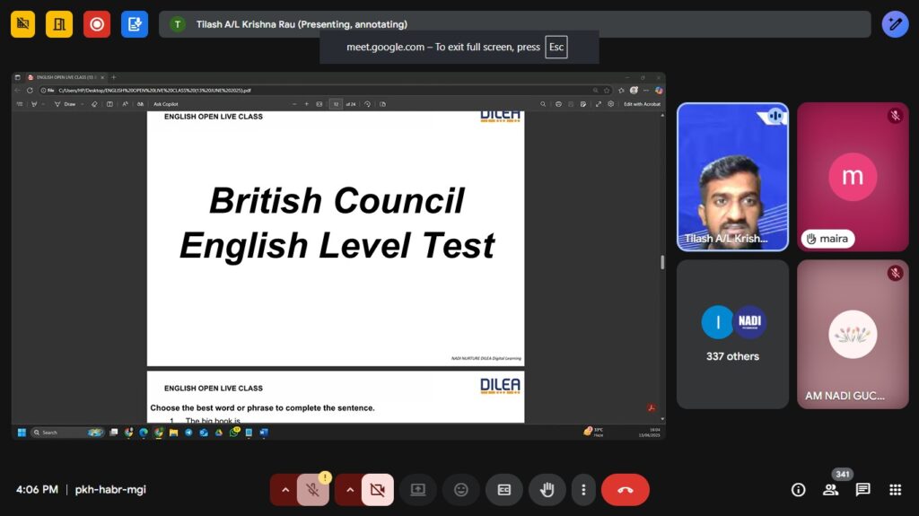The width and height of the screenshot is (919, 516).
Task: Raise hand using the hand button
Action: (547, 490)
